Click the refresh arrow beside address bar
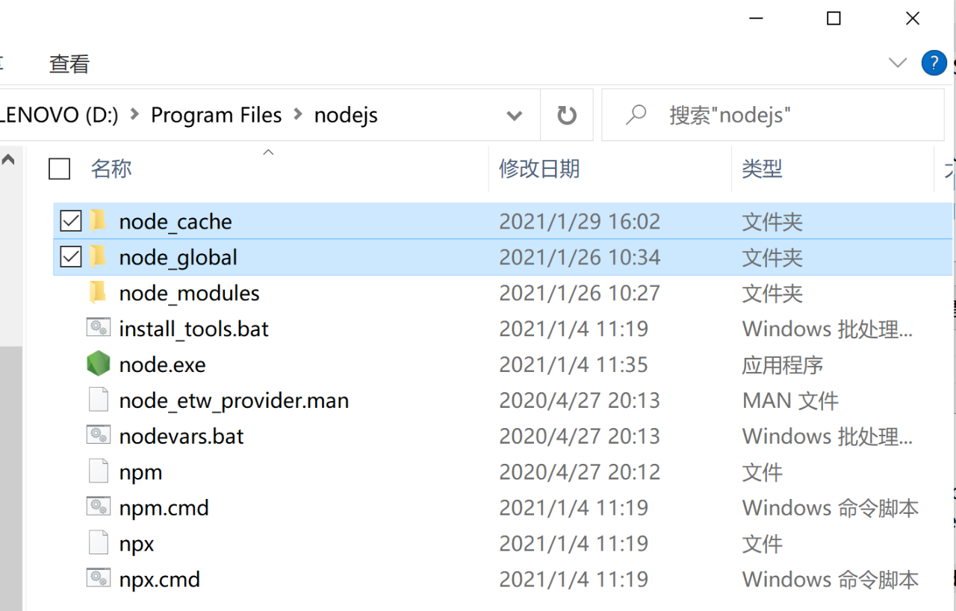This screenshot has width=956, height=611. coord(567,115)
